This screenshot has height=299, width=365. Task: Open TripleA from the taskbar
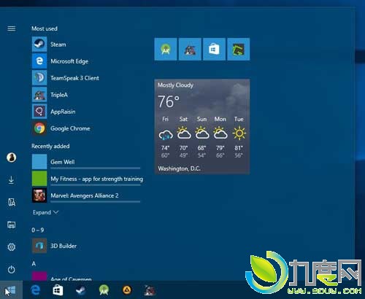pos(150,290)
